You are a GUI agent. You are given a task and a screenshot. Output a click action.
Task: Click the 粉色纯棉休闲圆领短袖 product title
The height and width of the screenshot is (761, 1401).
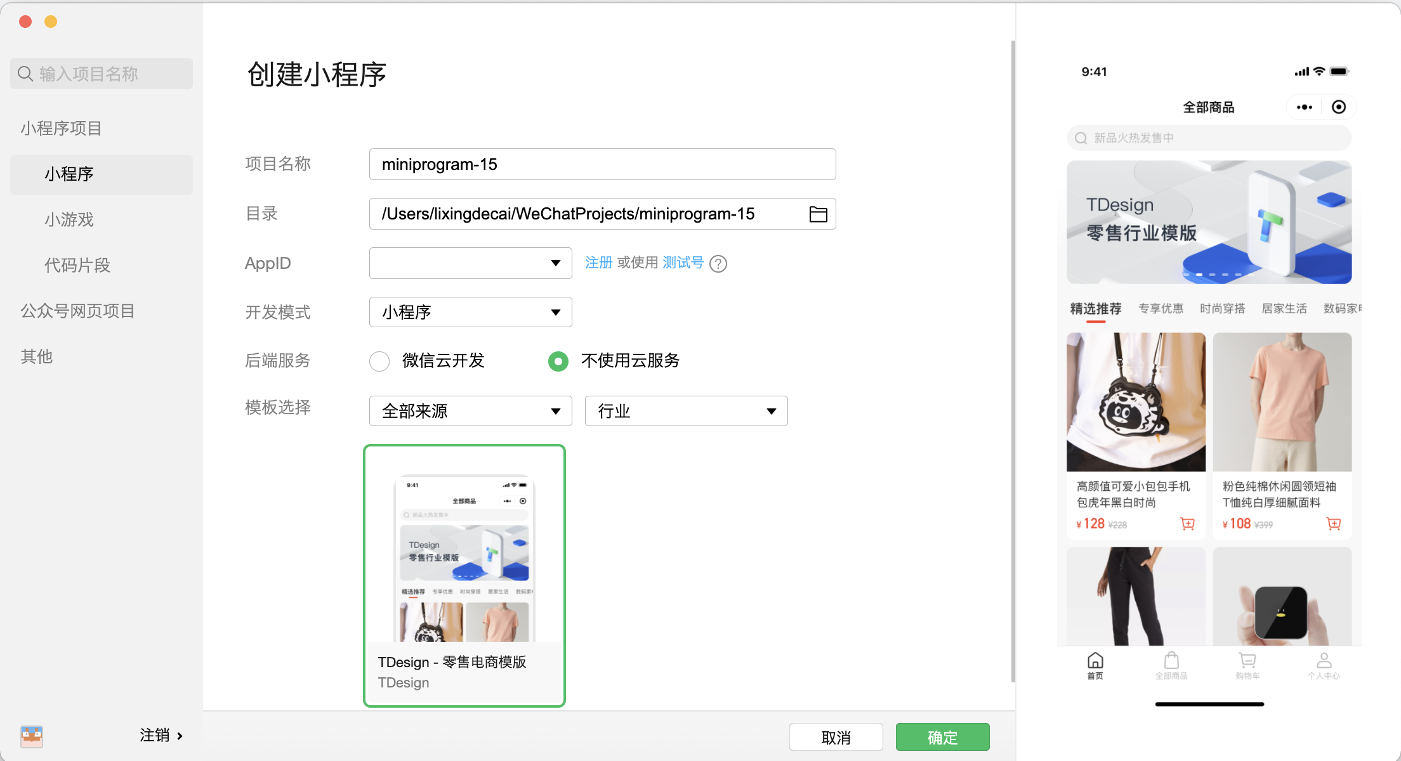point(1280,495)
